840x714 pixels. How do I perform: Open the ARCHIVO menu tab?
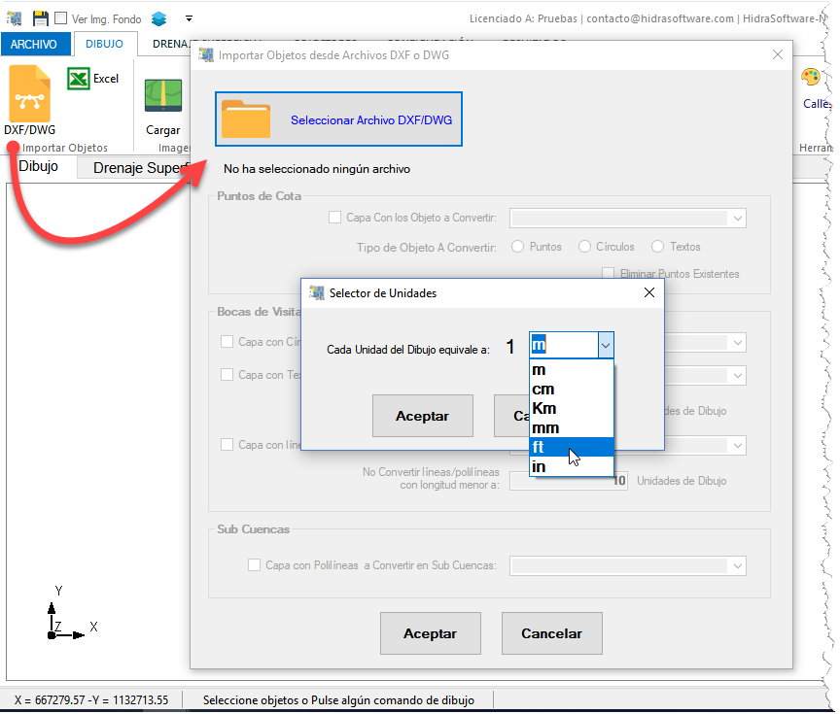click(x=35, y=44)
